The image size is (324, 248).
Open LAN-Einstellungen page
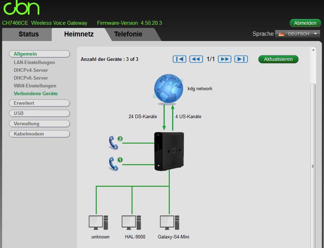coord(34,63)
